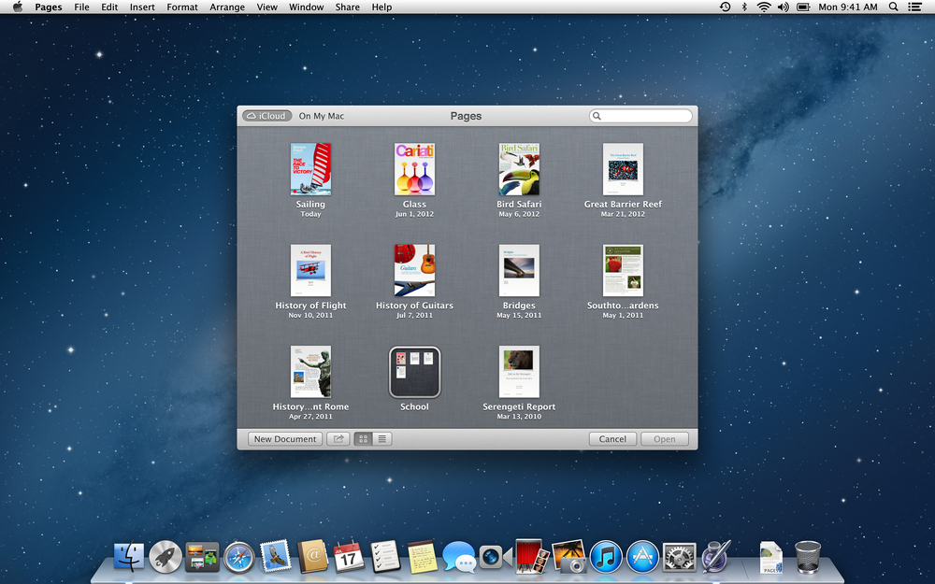Screen dimensions: 935x584
Task: Switch to On My Mac documents
Action: (x=322, y=116)
